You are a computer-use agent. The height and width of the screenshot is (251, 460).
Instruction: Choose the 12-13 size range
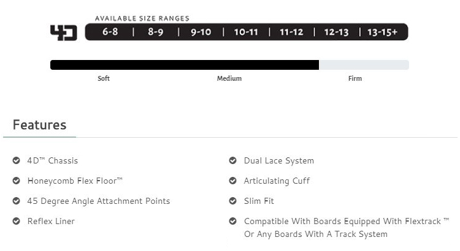pos(337,32)
